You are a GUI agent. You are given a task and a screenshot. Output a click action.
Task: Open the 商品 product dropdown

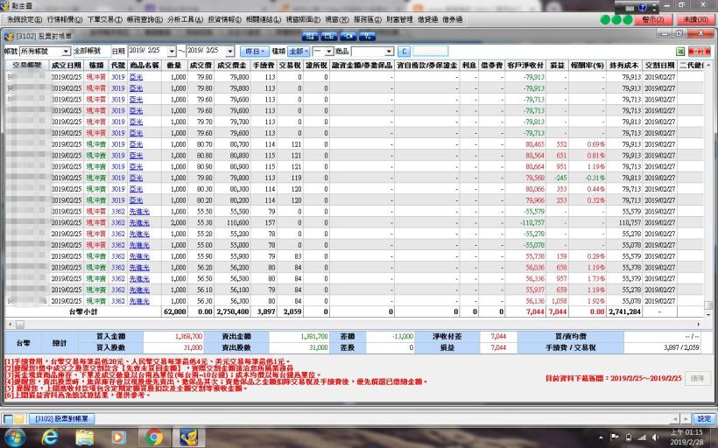(389, 52)
